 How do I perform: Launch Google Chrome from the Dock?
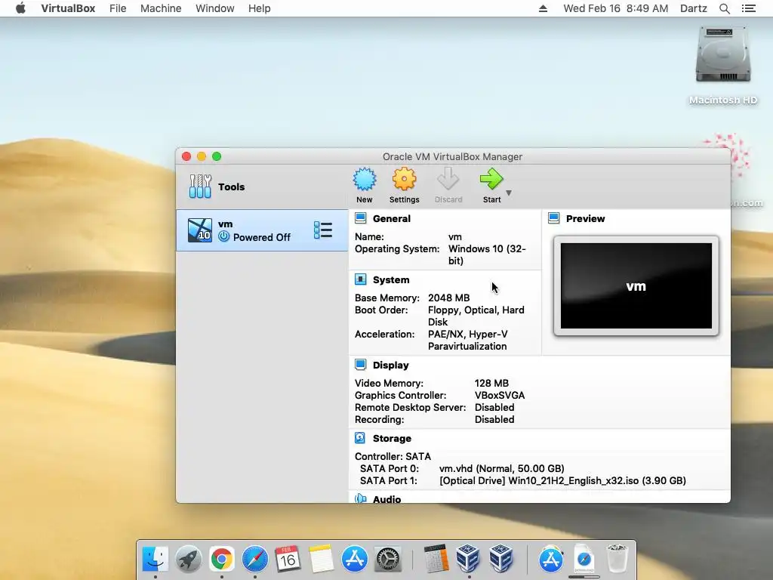pos(222,560)
